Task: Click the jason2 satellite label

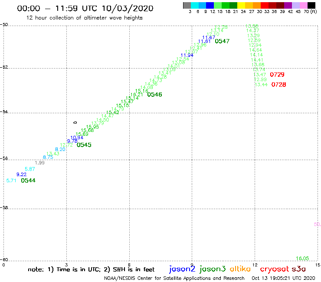Action: pyautogui.click(x=182, y=269)
